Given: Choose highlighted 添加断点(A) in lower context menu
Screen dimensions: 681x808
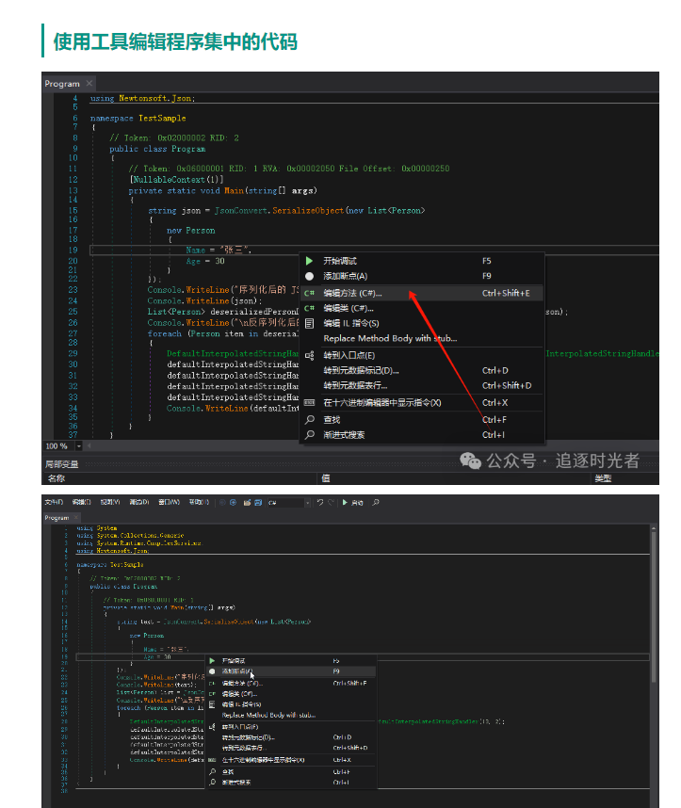Looking at the screenshot, I should [292, 671].
